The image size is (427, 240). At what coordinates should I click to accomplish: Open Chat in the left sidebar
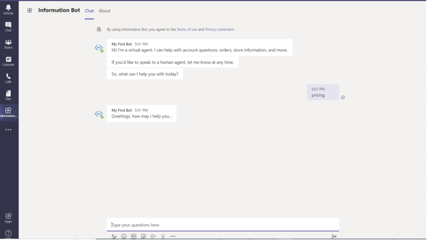(8, 27)
